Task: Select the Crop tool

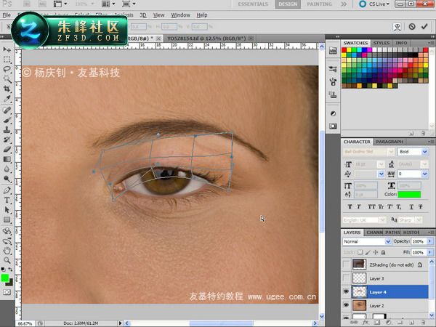Action: click(7, 89)
